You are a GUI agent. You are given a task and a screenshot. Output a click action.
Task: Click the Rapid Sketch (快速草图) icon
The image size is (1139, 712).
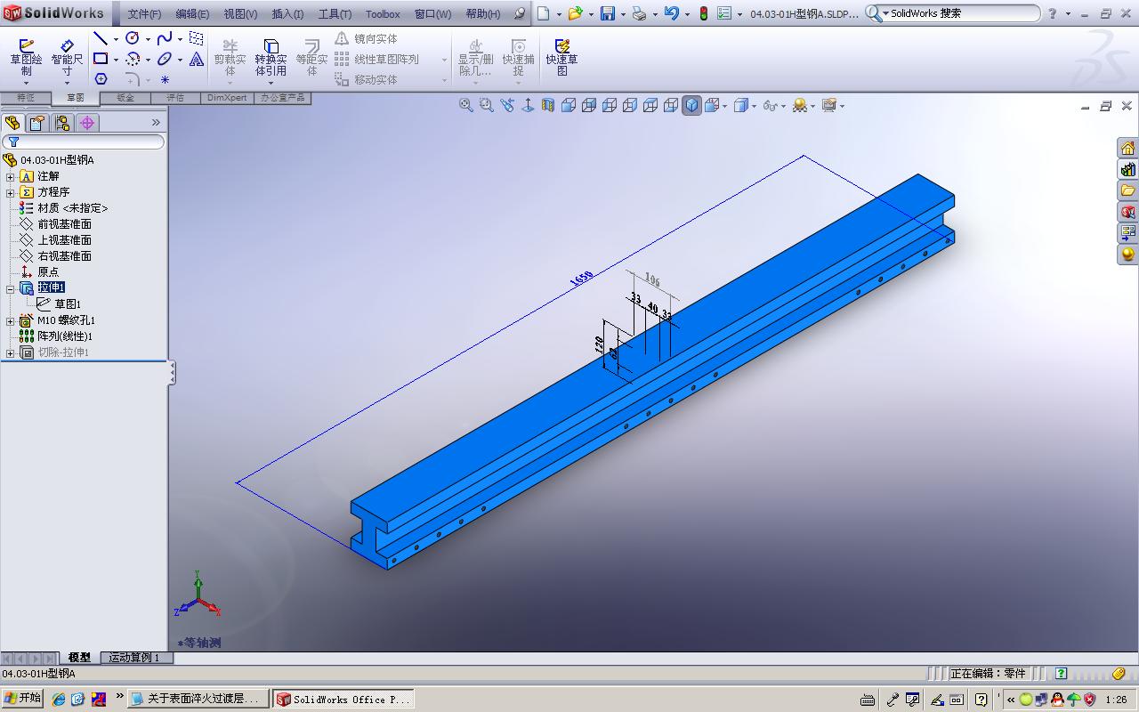(x=561, y=56)
